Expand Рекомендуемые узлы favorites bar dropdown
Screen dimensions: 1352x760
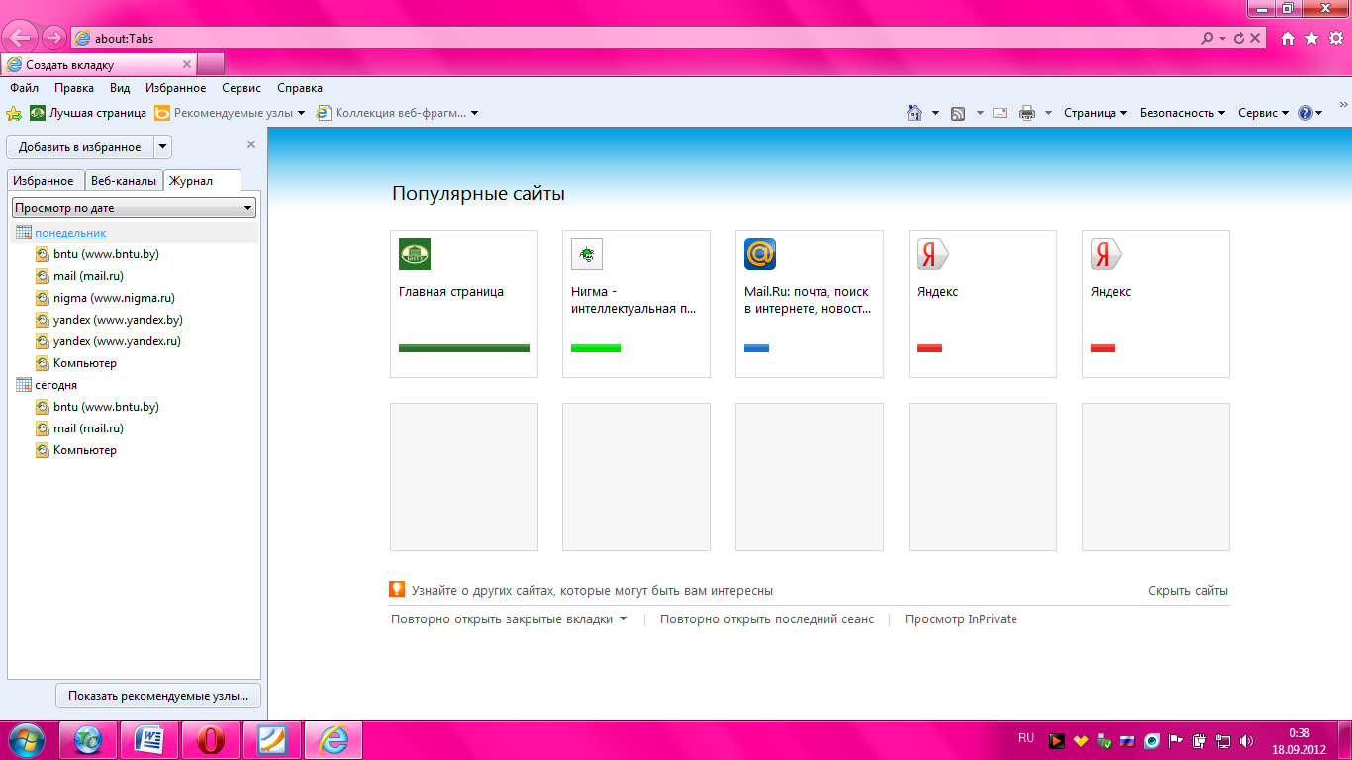click(301, 113)
